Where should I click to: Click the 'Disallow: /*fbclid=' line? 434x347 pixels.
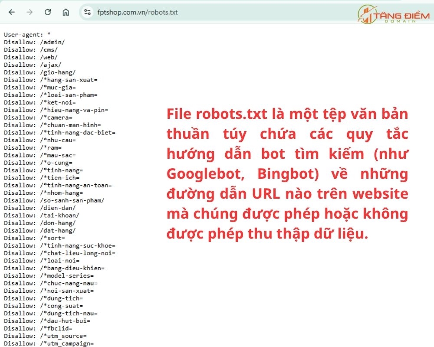coord(38,328)
